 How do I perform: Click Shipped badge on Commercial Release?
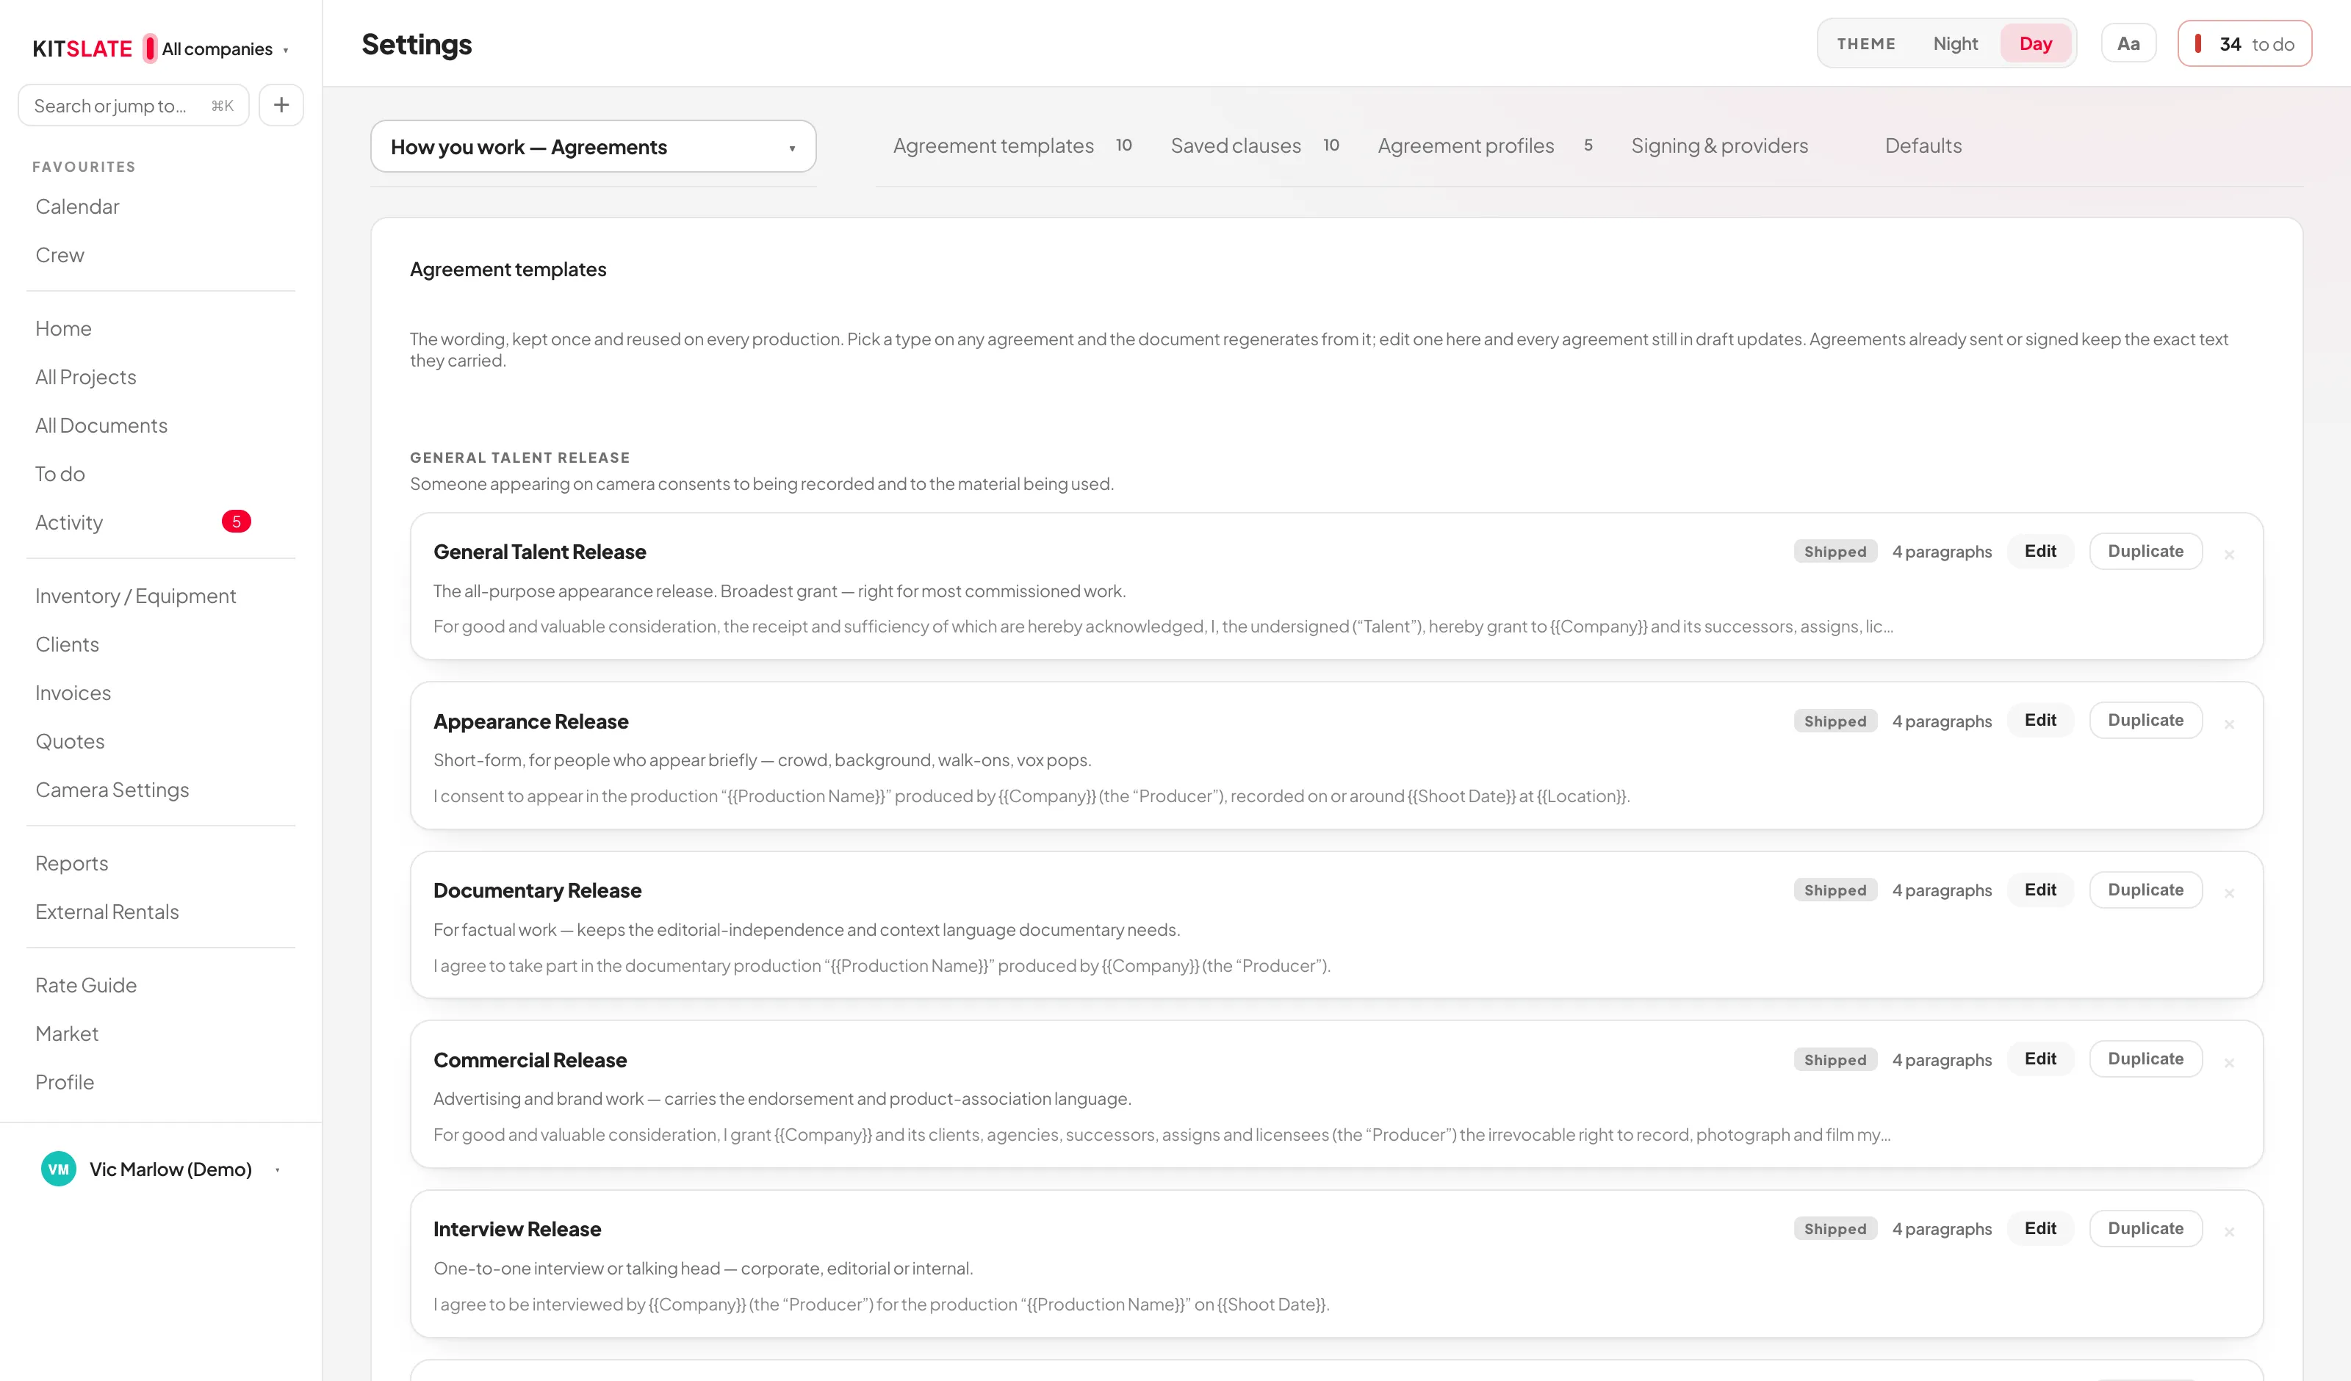[1835, 1060]
